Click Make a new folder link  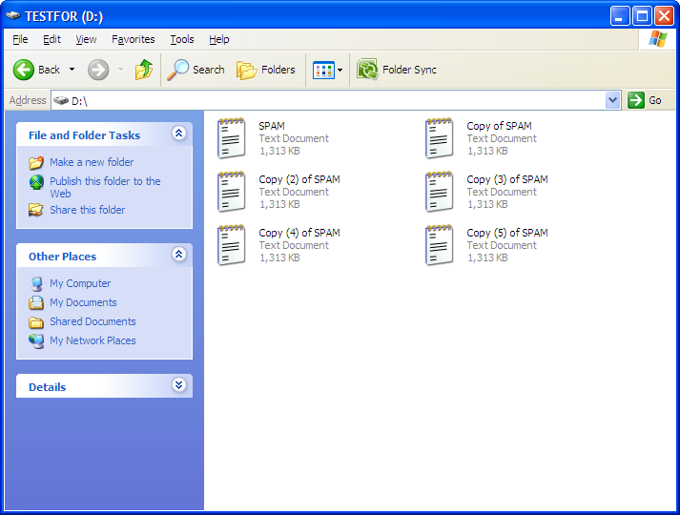(x=92, y=162)
